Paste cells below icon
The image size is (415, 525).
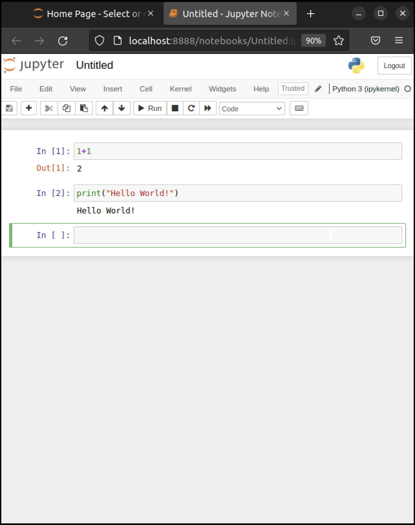(84, 108)
